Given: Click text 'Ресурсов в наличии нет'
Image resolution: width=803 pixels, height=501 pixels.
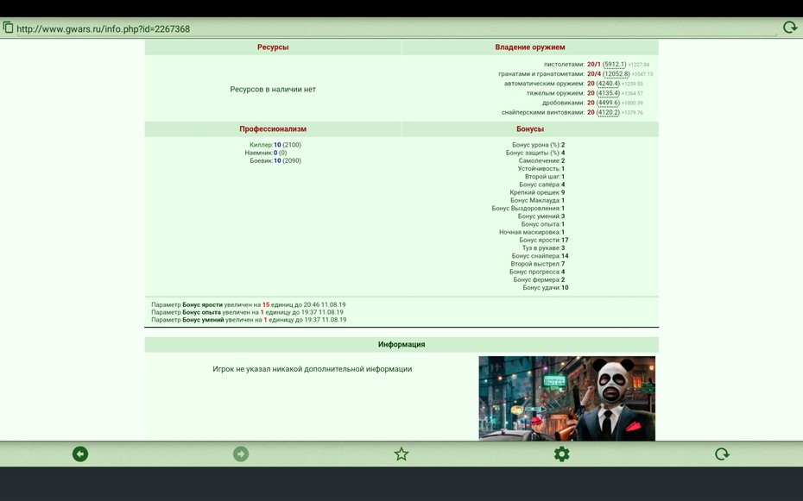Looking at the screenshot, I should [x=273, y=89].
